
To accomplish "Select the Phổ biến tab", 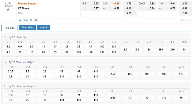I will click(x=10, y=28).
